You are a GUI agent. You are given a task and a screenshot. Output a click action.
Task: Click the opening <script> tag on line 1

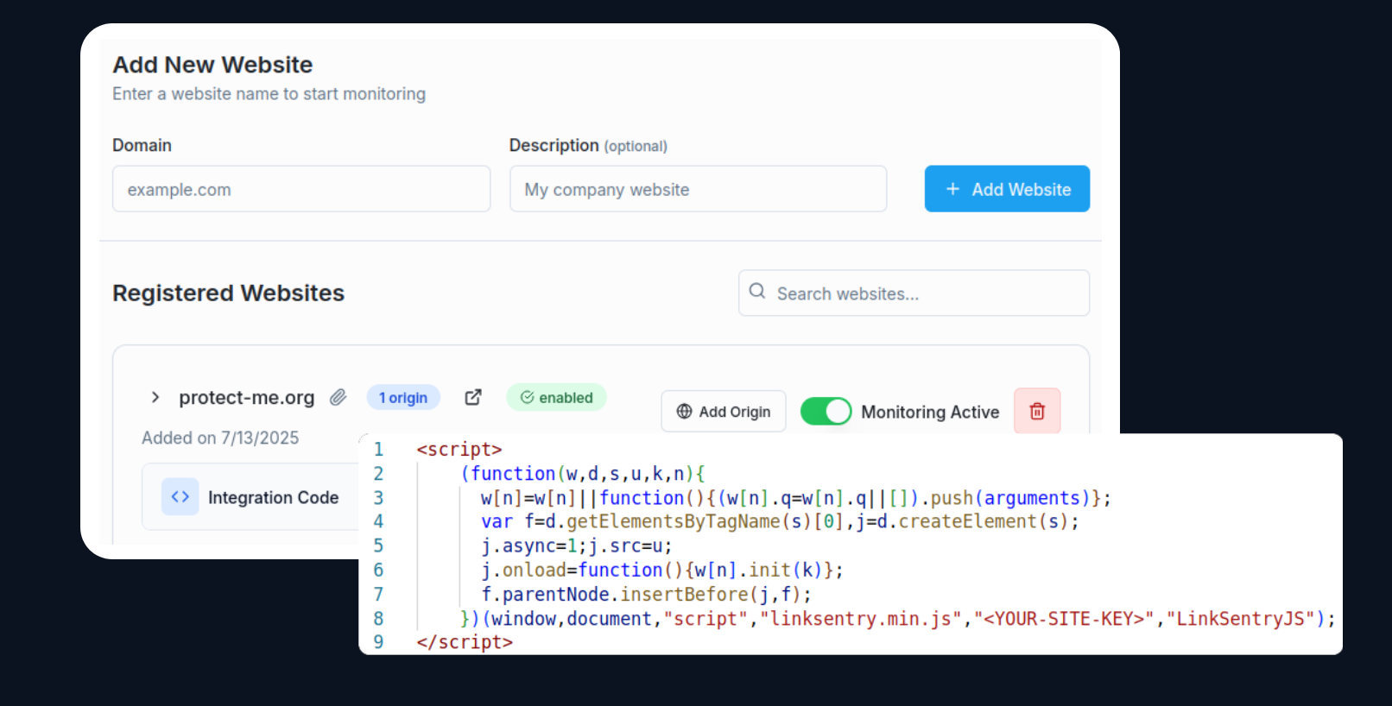tap(459, 450)
